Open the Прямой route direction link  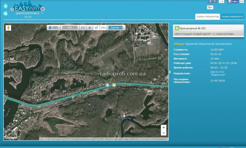click(x=191, y=44)
